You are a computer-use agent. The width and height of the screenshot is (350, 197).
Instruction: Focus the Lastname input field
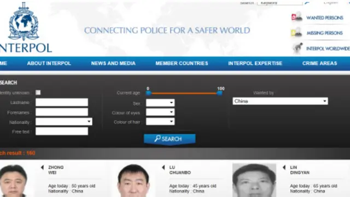pos(62,102)
